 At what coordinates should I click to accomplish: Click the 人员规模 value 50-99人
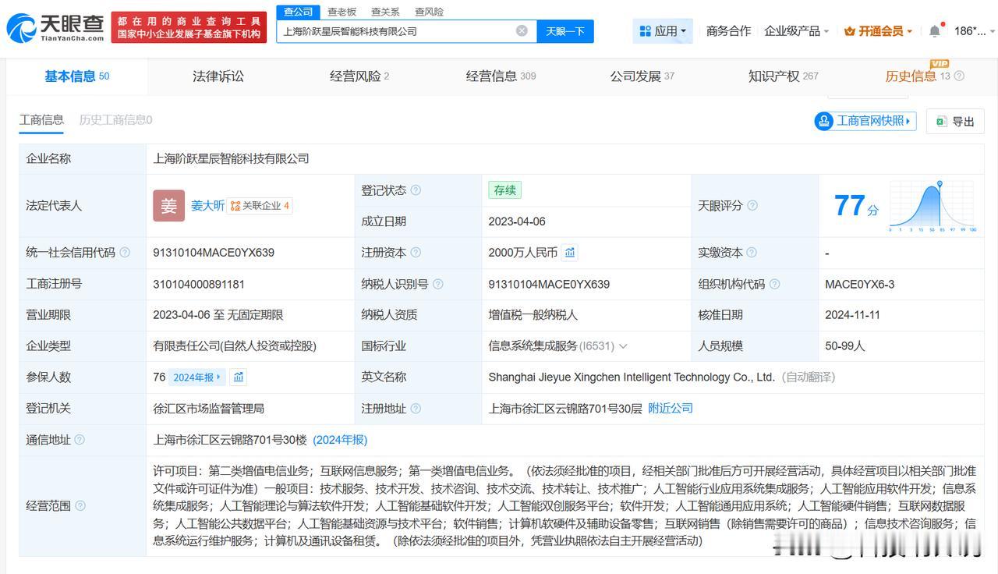[845, 346]
